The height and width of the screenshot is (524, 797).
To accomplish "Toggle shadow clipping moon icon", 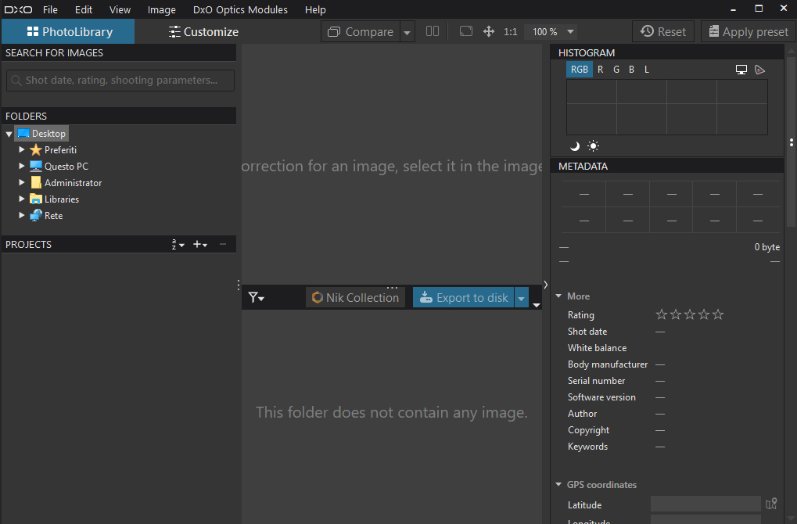I will coord(575,146).
